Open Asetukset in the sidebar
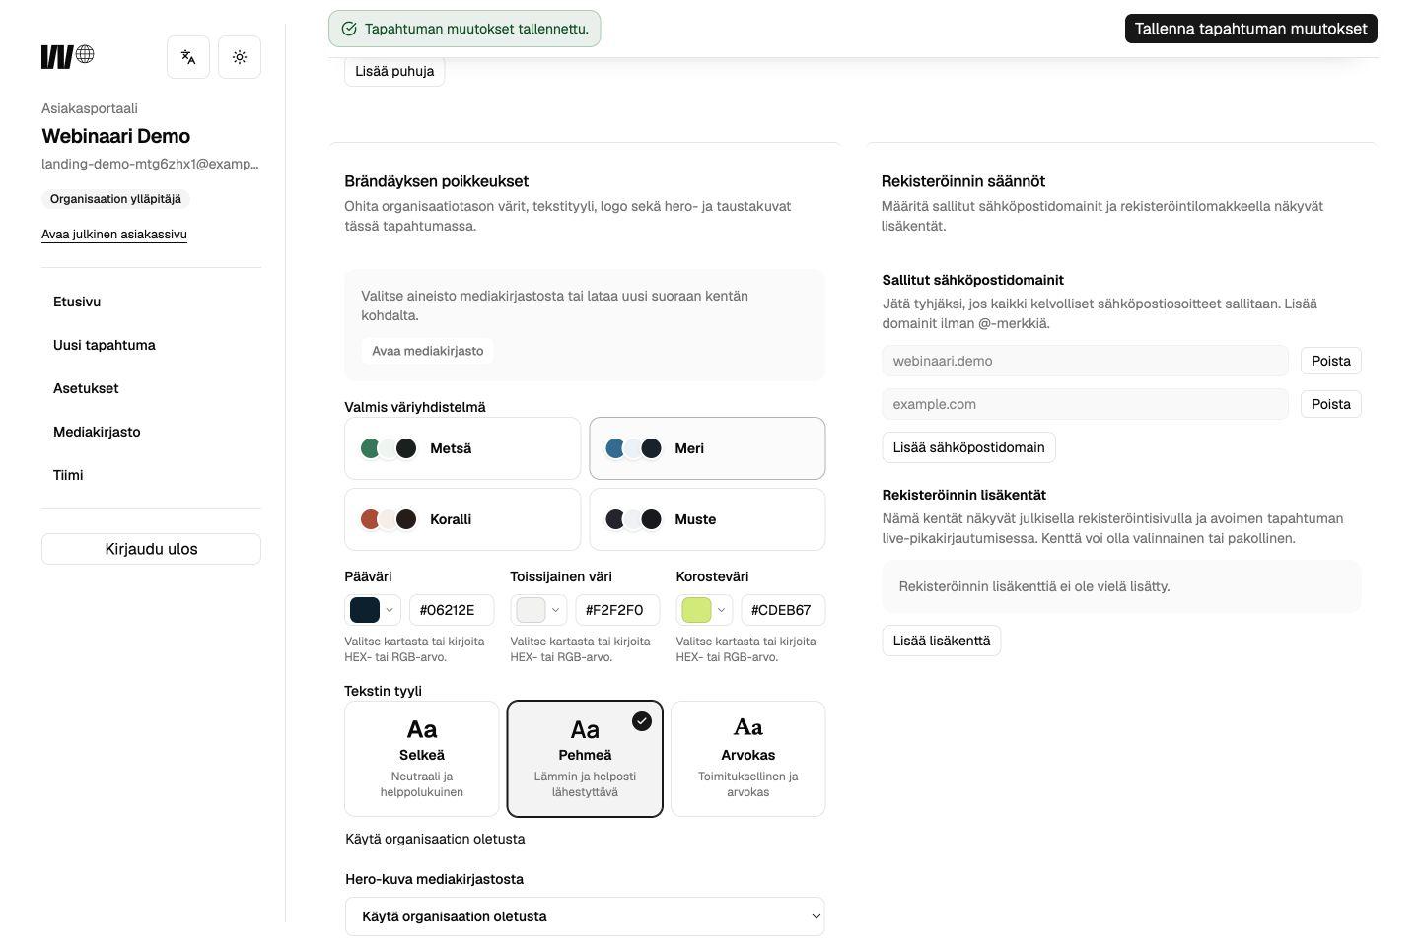 pyautogui.click(x=86, y=388)
